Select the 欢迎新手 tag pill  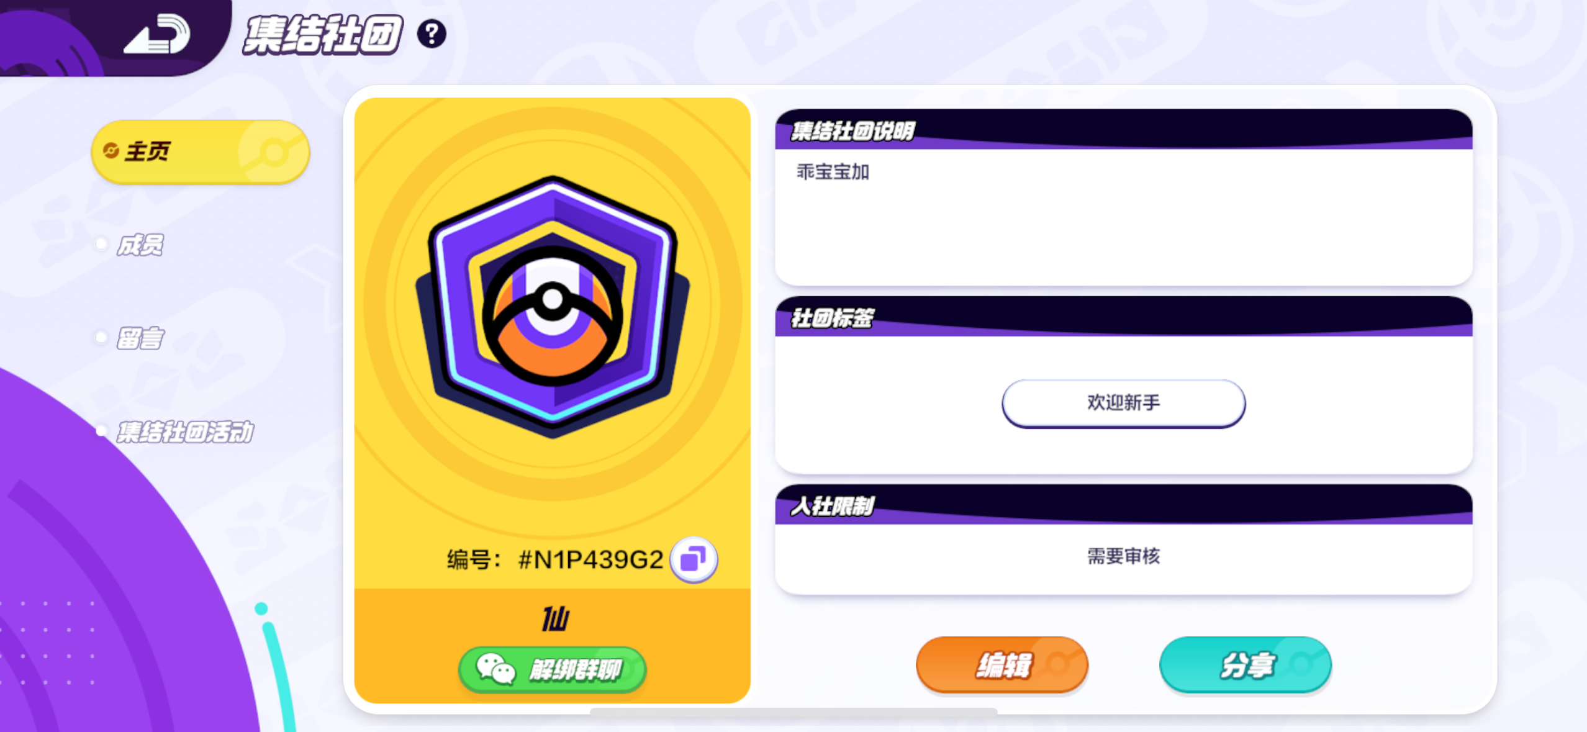click(x=1123, y=403)
